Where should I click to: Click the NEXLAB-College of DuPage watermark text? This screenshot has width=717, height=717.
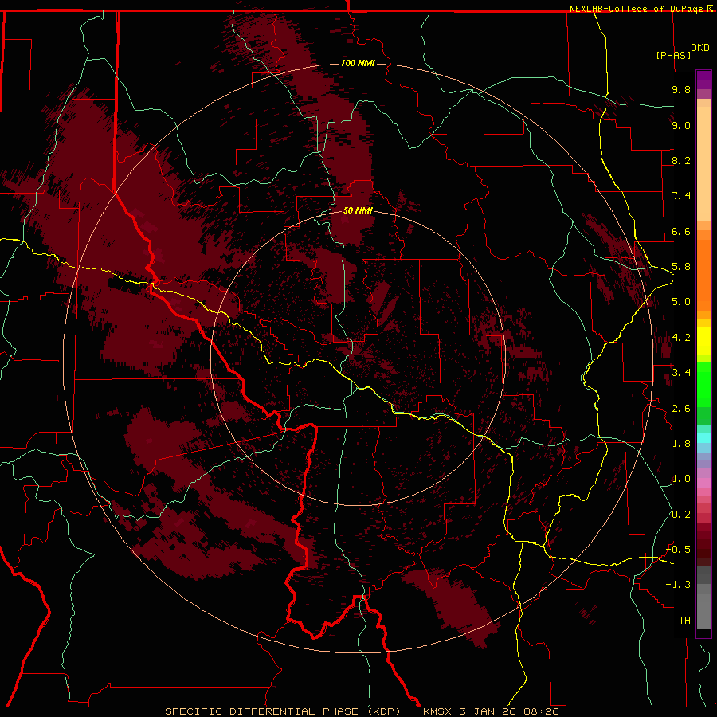tap(636, 9)
